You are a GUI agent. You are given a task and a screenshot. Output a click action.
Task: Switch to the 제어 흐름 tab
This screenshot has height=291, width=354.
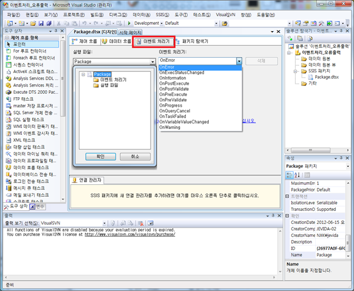pyautogui.click(x=85, y=41)
